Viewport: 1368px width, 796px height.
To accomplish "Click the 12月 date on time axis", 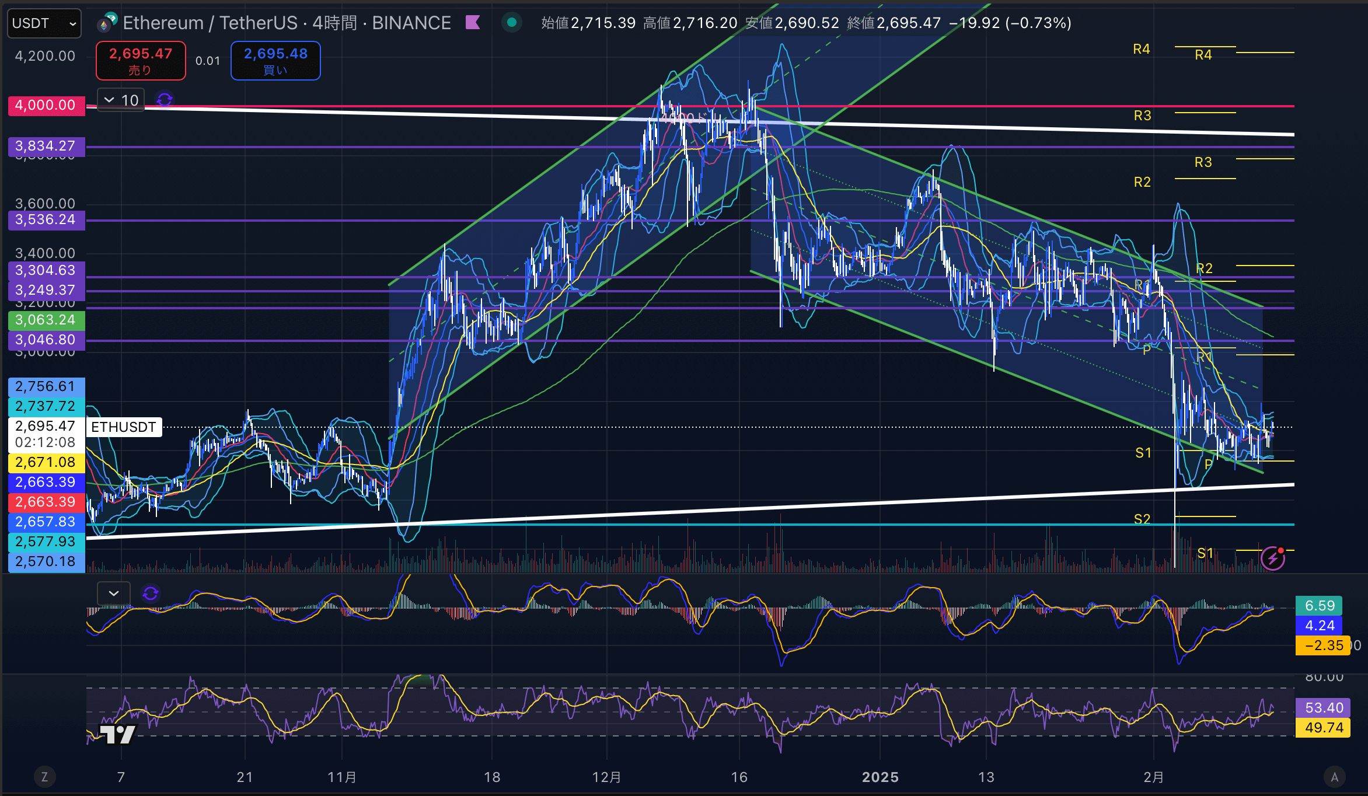I will point(607,777).
